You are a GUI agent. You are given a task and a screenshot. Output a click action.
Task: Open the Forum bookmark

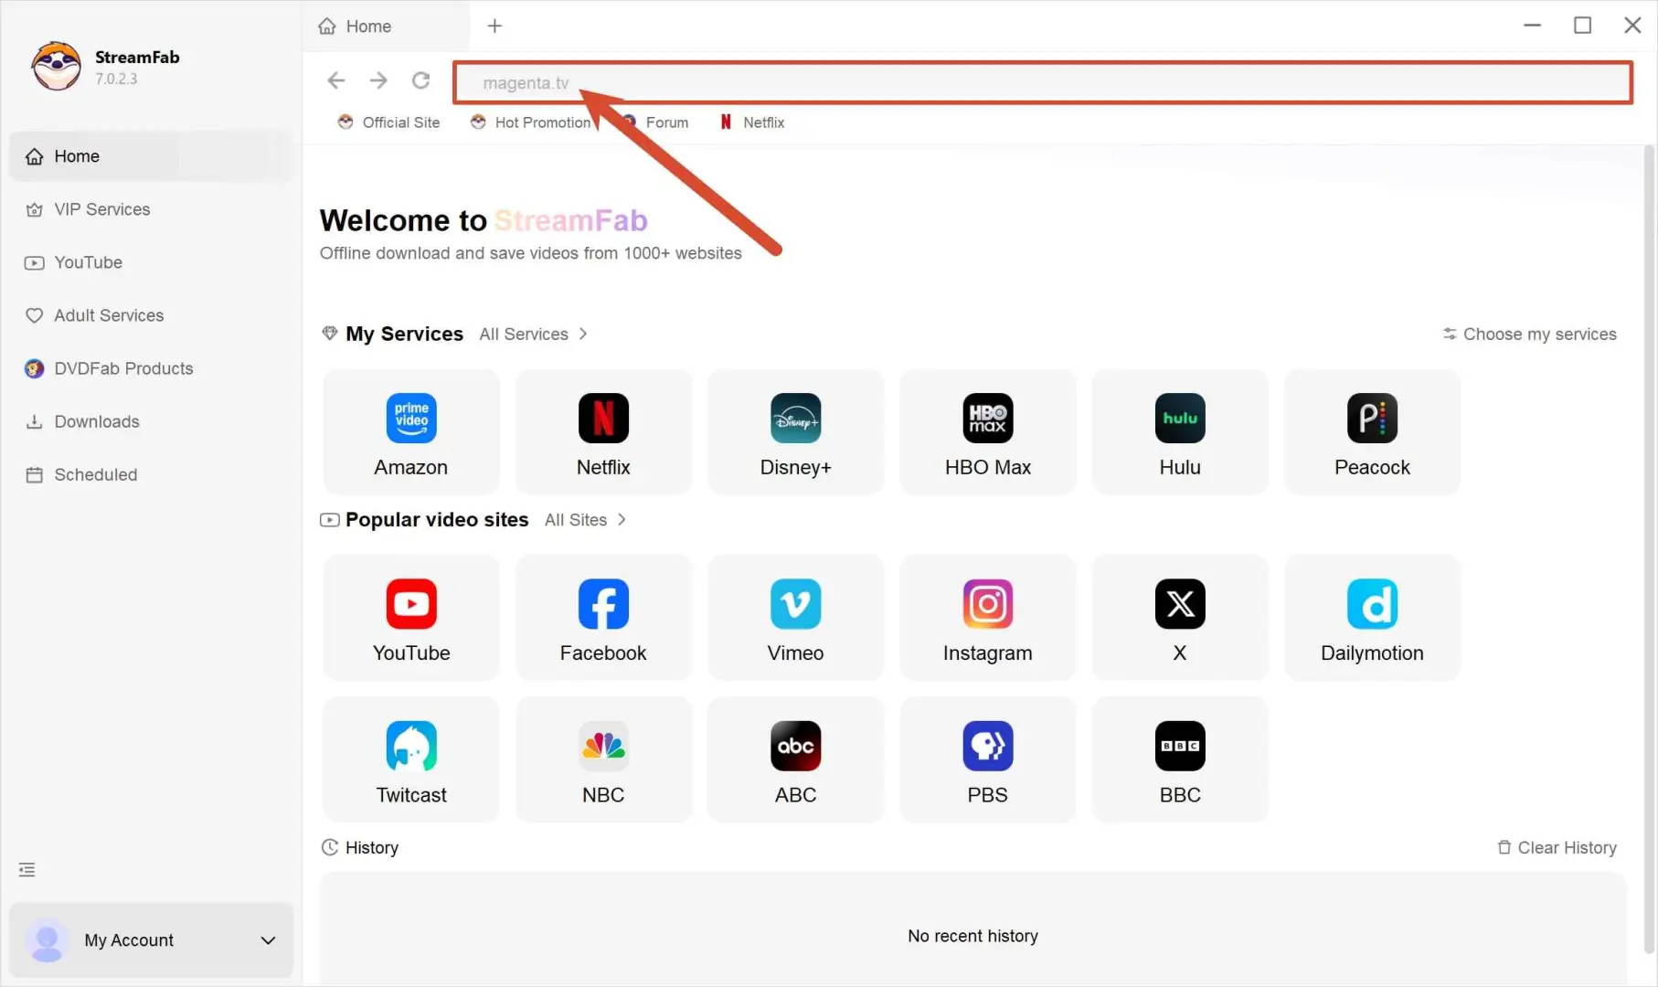click(x=655, y=122)
